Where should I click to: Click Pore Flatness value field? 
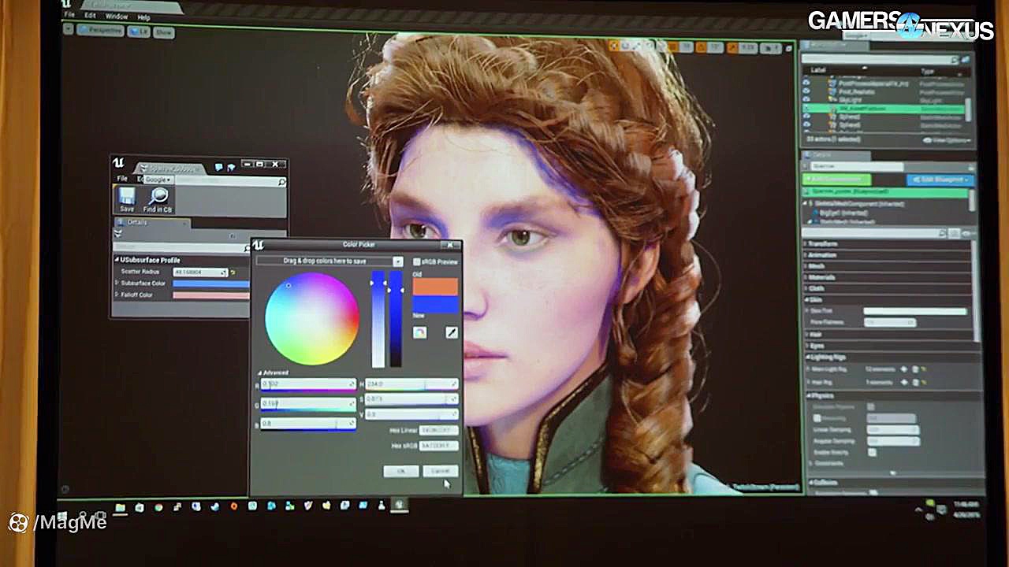pyautogui.click(x=890, y=323)
